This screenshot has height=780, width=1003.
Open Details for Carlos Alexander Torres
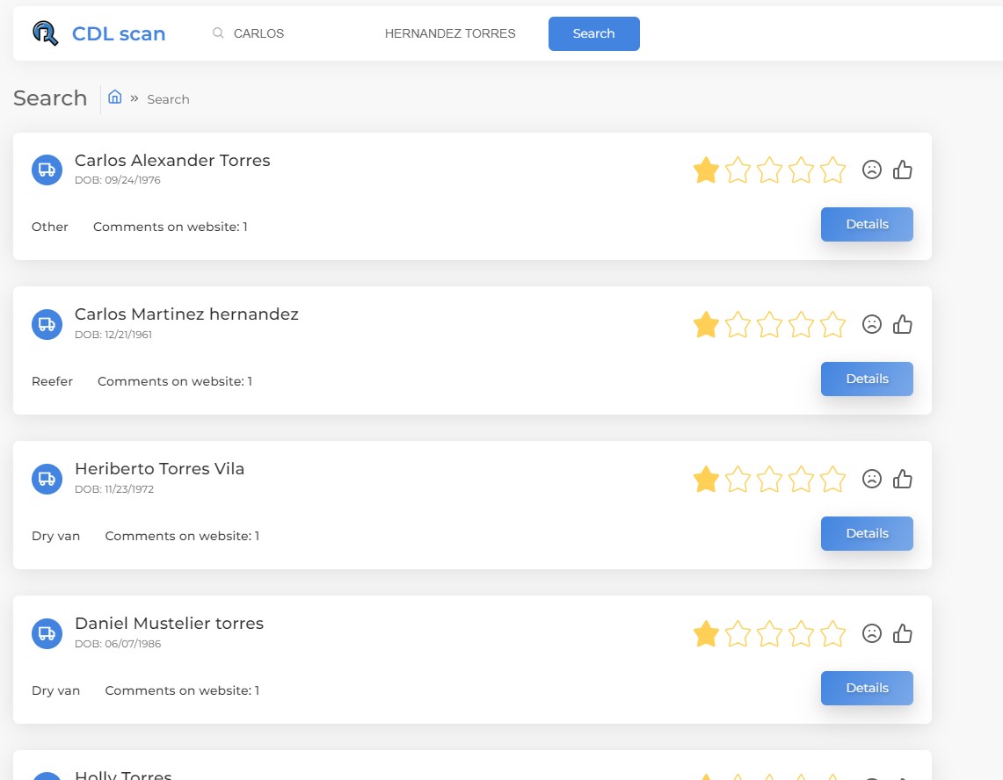pos(867,224)
